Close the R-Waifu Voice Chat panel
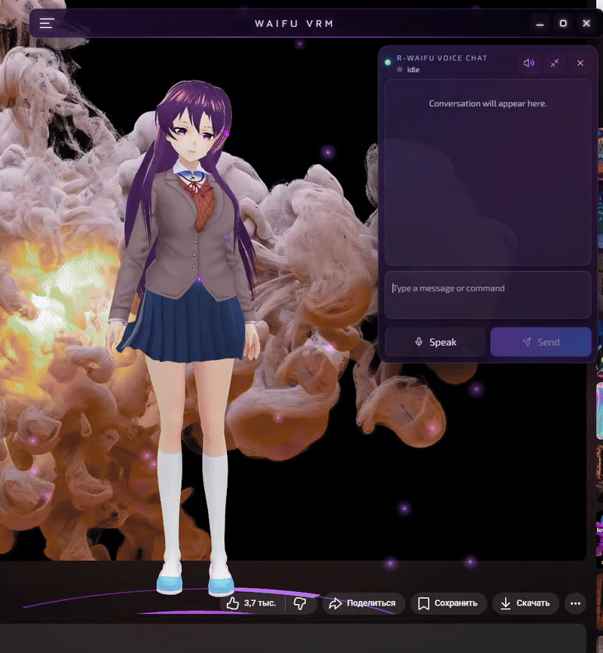Viewport: 603px width, 653px height. (x=580, y=63)
